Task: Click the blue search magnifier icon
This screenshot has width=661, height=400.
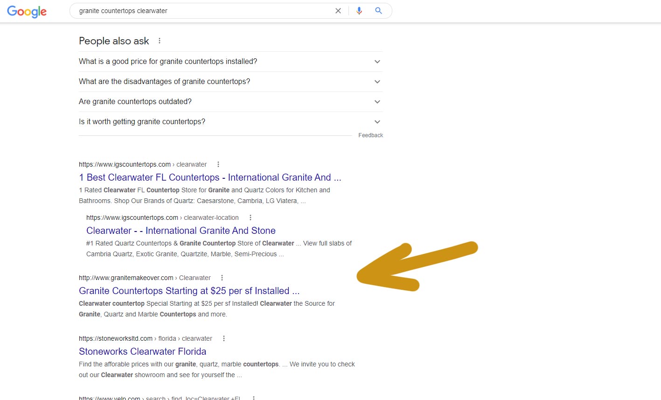Action: 379,11
